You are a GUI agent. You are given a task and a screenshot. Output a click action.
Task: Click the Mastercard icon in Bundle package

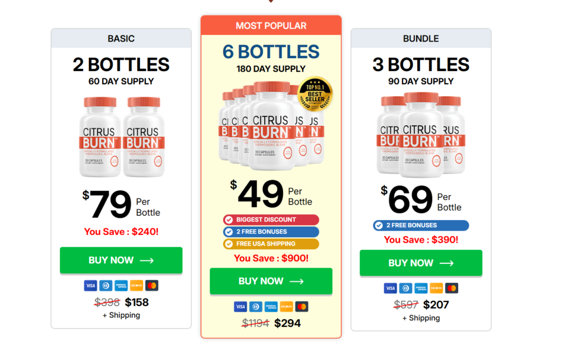click(x=452, y=288)
